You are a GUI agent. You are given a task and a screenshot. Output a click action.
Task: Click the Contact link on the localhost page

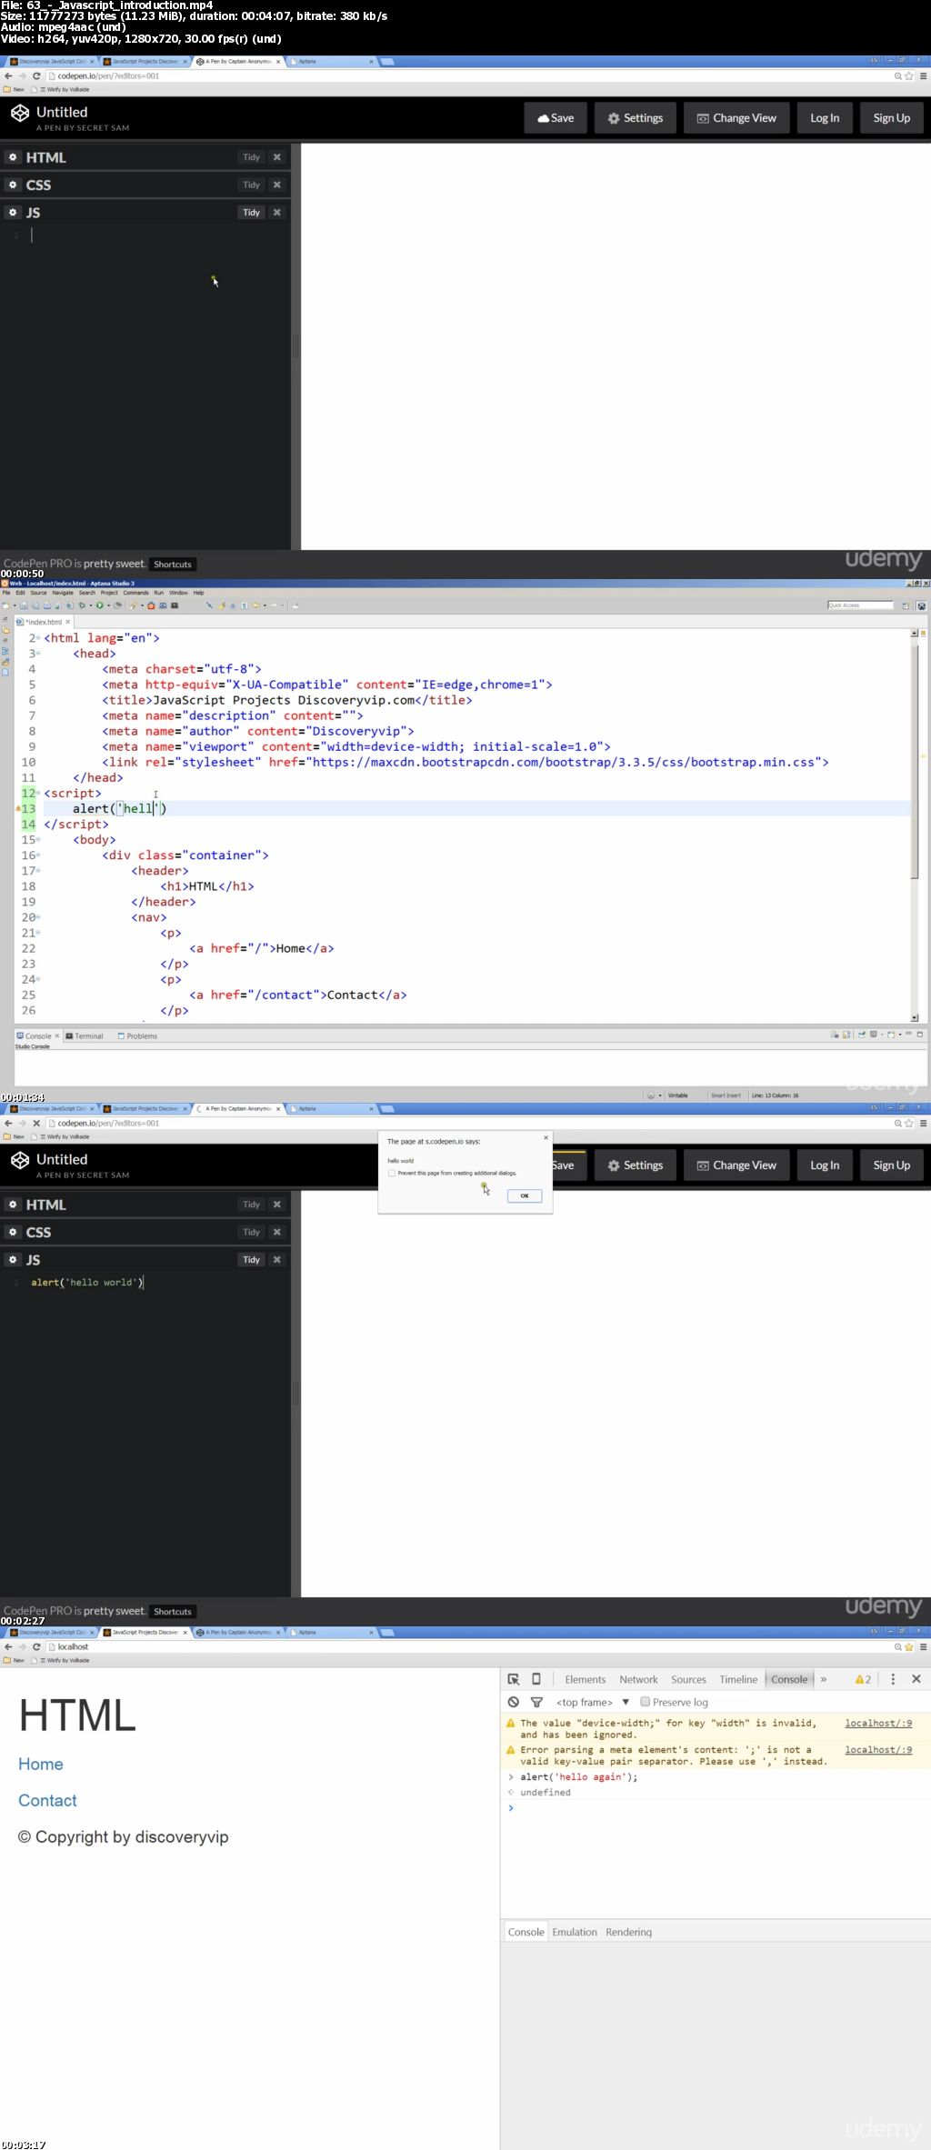tap(47, 1800)
